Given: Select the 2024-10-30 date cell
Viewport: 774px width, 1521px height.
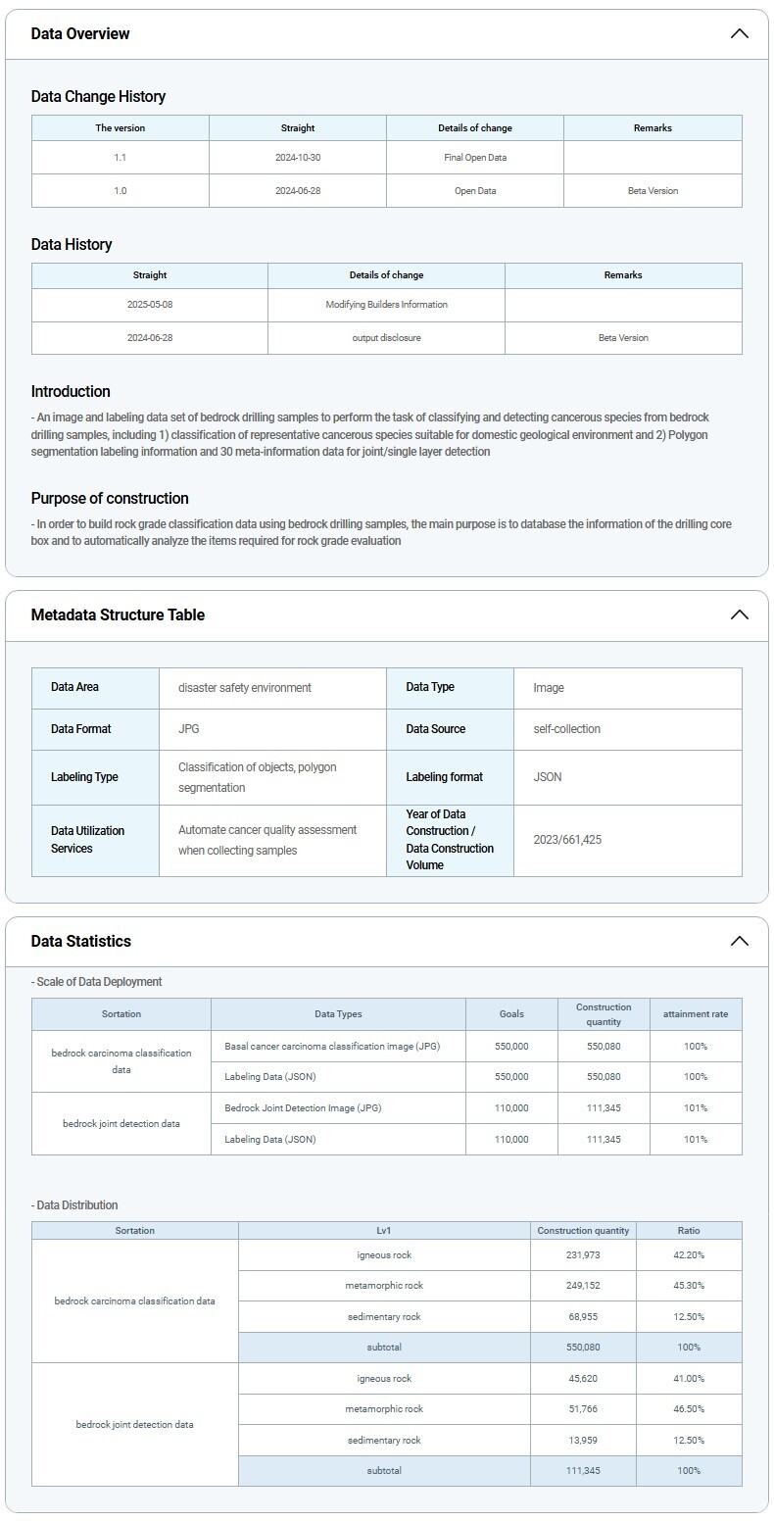Looking at the screenshot, I should tap(298, 158).
